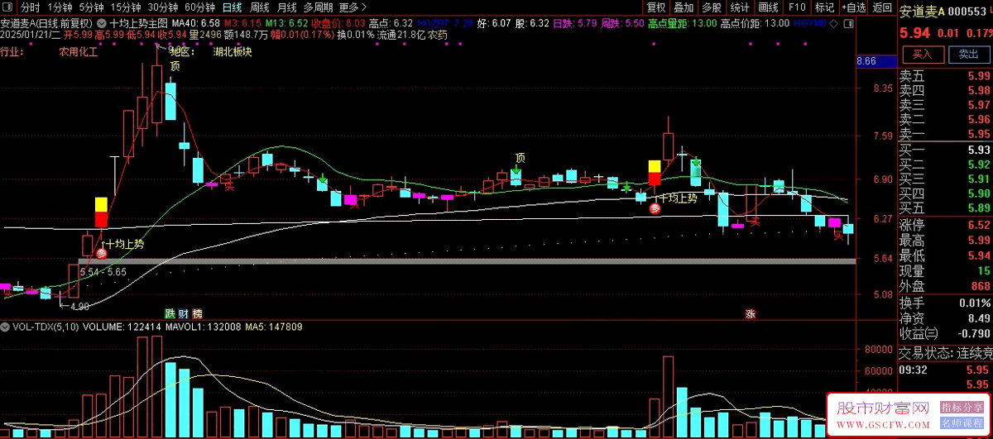Viewport: 993px width, 439px height.
Task: Click the region value 湖北板块
Action: (x=233, y=52)
